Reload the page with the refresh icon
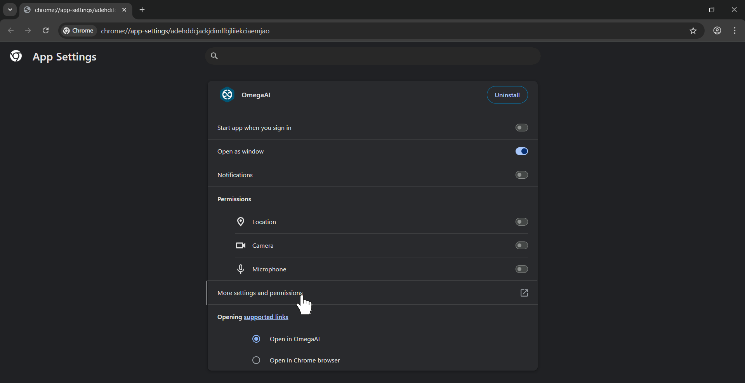 [46, 31]
